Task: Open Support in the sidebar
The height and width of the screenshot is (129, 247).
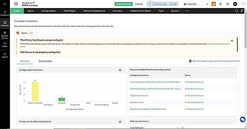Action: pyautogui.click(x=5, y=55)
